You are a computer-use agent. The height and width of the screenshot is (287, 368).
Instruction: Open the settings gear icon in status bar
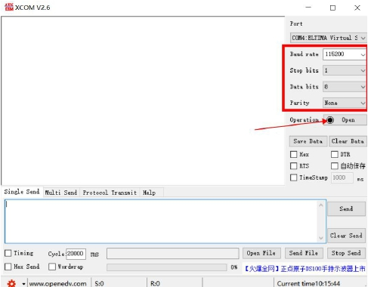(11, 283)
